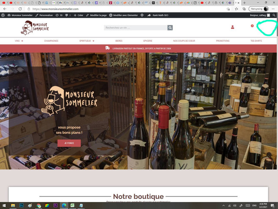Click the Not syncing profile button
278x209 pixels.
coord(258,9)
